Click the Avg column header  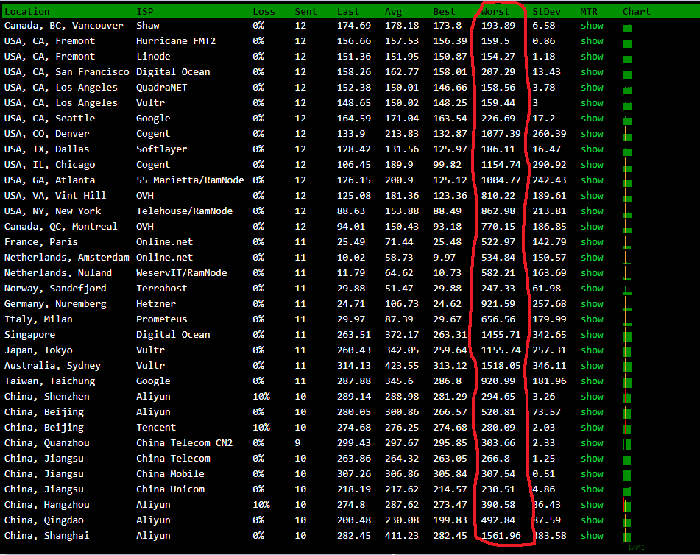393,12
